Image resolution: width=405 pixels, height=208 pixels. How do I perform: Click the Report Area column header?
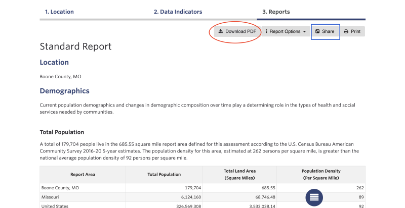point(83,175)
